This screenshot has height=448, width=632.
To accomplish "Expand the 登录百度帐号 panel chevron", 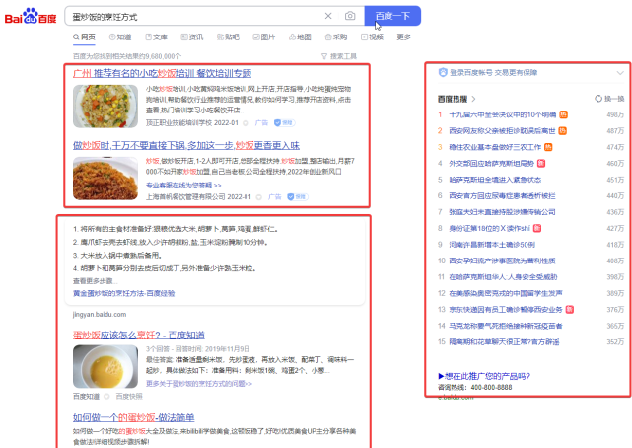I will (x=620, y=73).
